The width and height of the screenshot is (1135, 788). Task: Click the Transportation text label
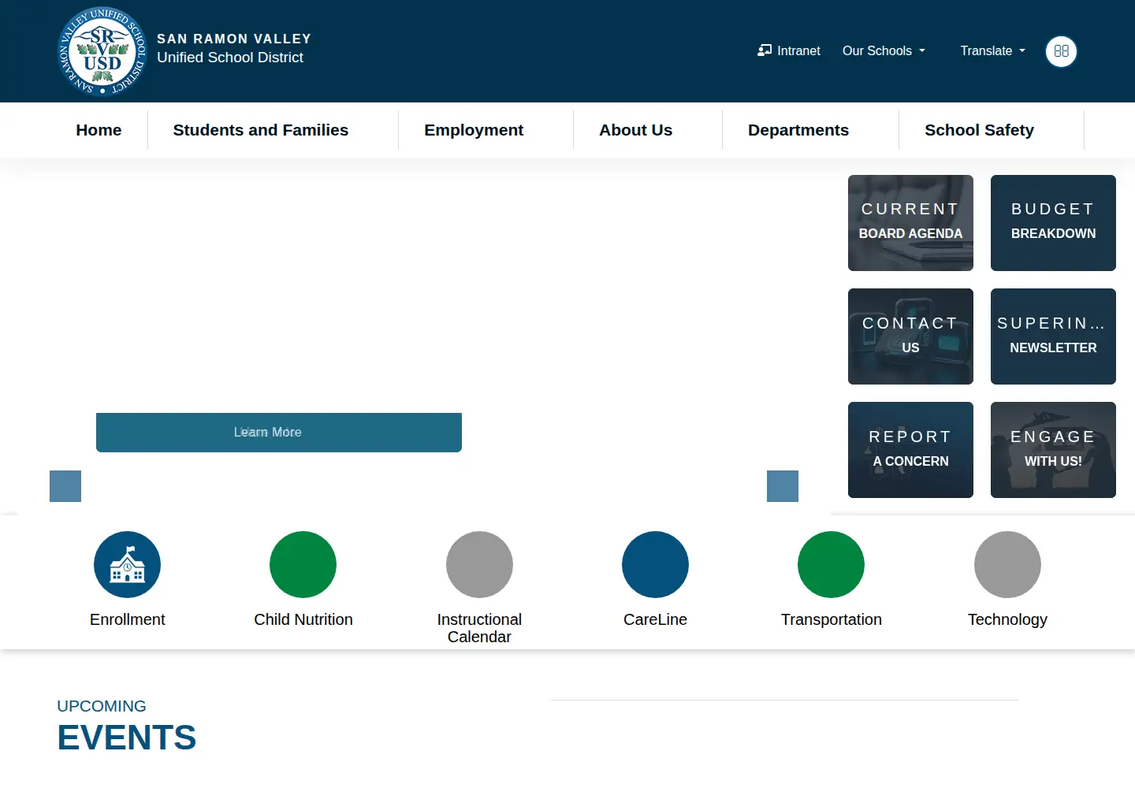pos(832,619)
